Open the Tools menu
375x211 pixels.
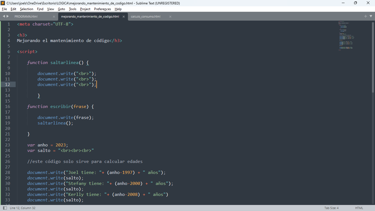pyautogui.click(x=72, y=9)
